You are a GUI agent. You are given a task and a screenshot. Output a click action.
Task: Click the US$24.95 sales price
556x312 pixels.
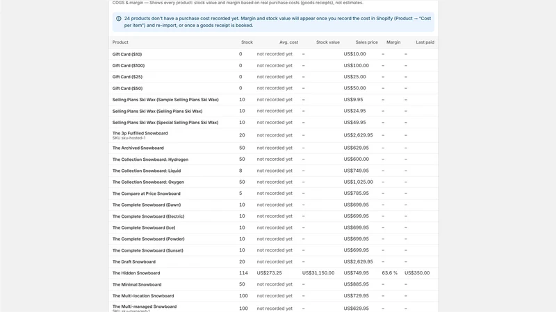point(354,111)
